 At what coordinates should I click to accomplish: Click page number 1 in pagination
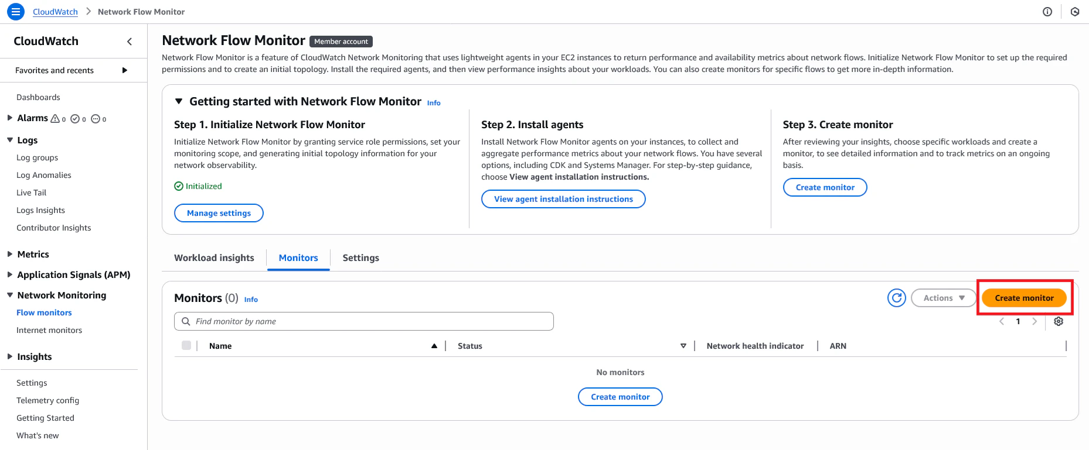pos(1018,321)
